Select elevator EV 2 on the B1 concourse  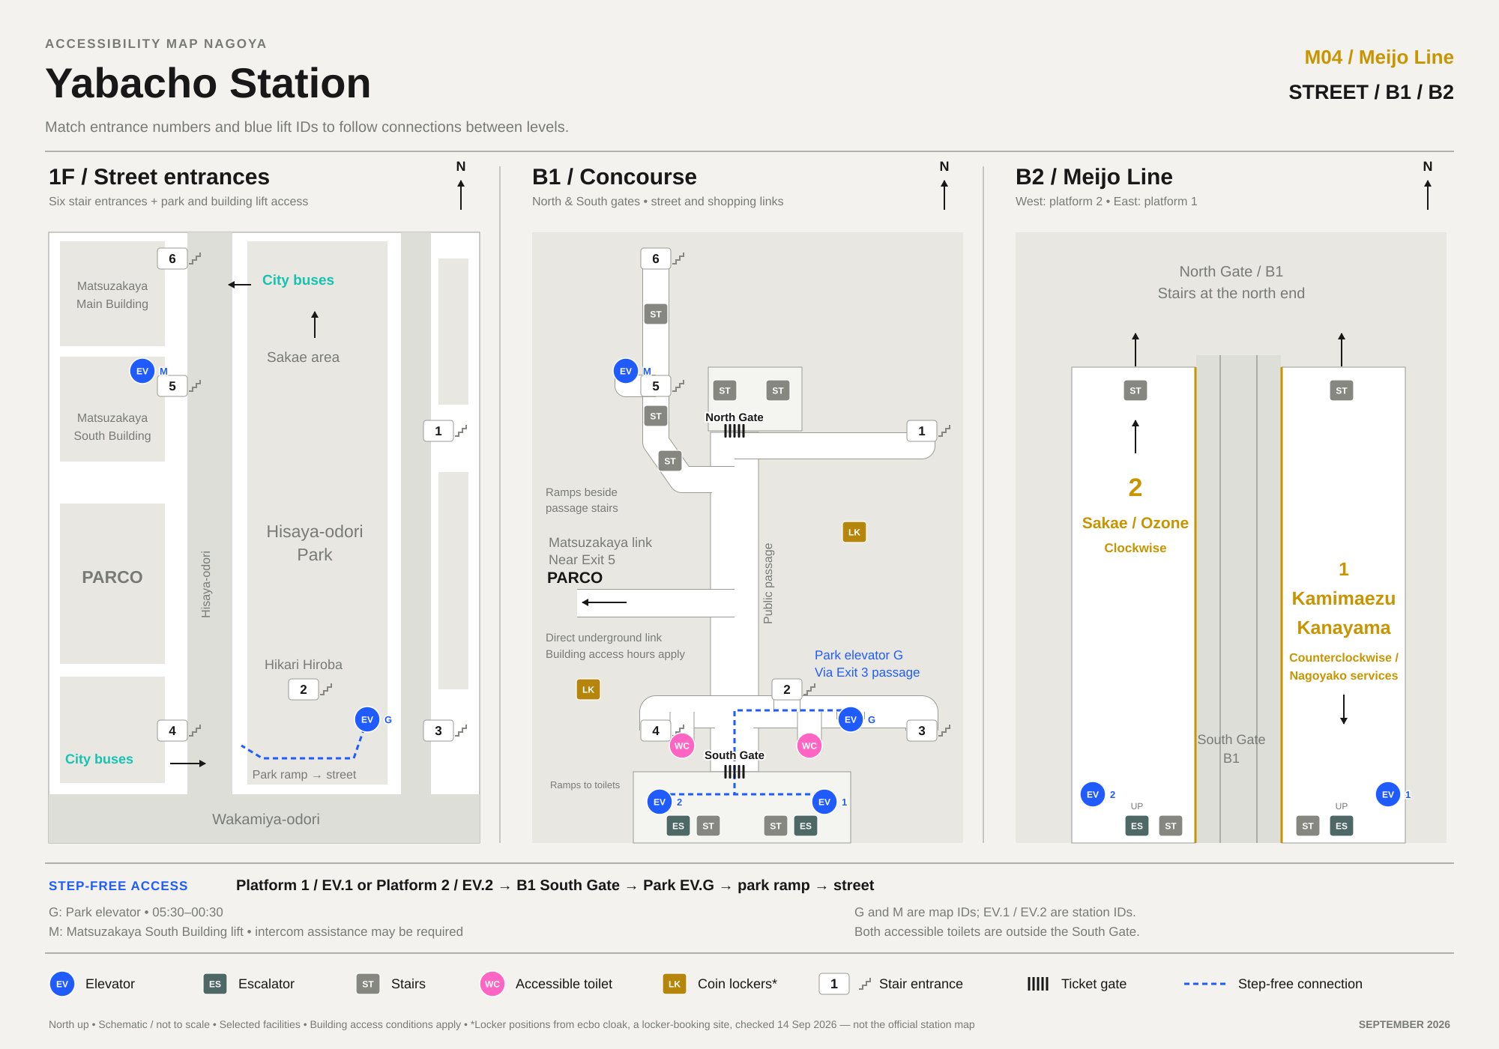pos(660,802)
